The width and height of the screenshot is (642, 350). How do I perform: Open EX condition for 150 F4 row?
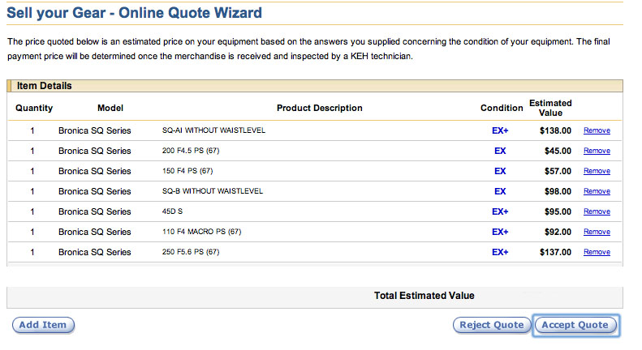pos(500,171)
